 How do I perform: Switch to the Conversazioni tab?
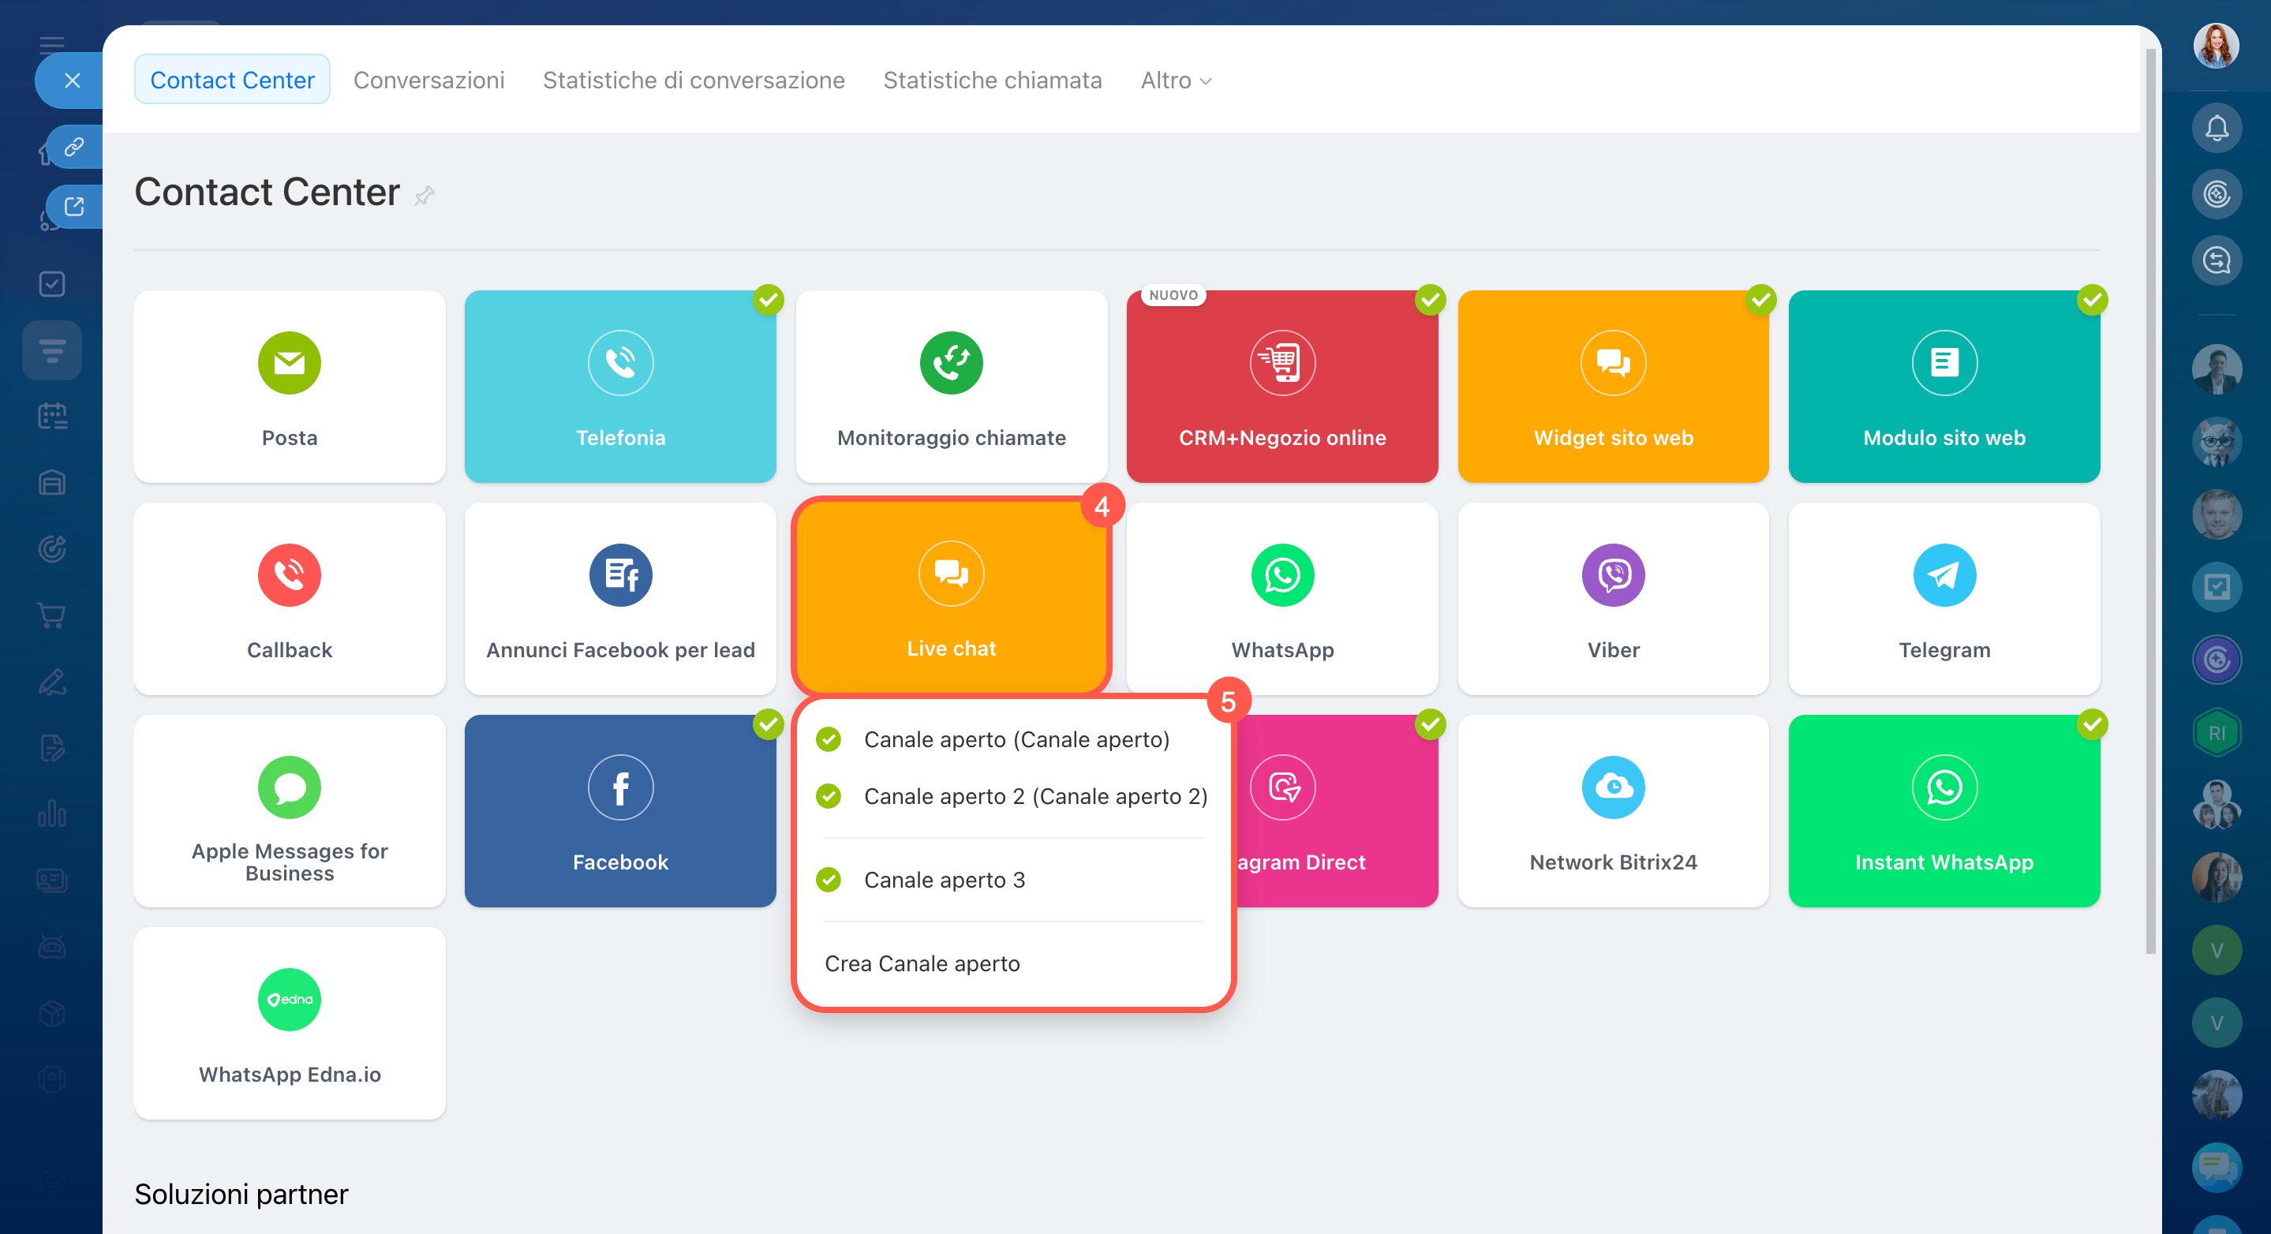[428, 80]
